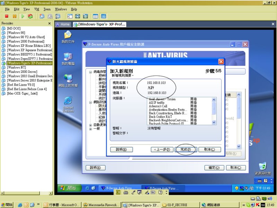Select 網路上的芳鄰 desktop icon
Image resolution: width=277 pixels, height=208 pixels.
coord(68,81)
